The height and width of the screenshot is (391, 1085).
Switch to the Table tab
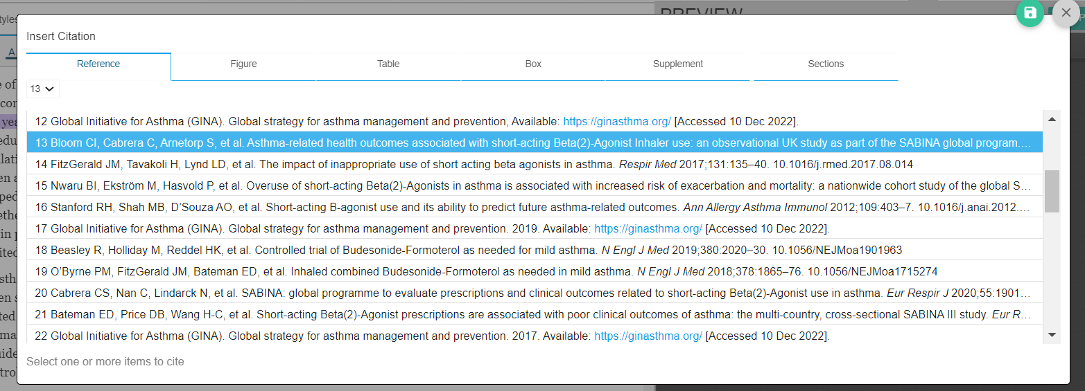pos(388,64)
